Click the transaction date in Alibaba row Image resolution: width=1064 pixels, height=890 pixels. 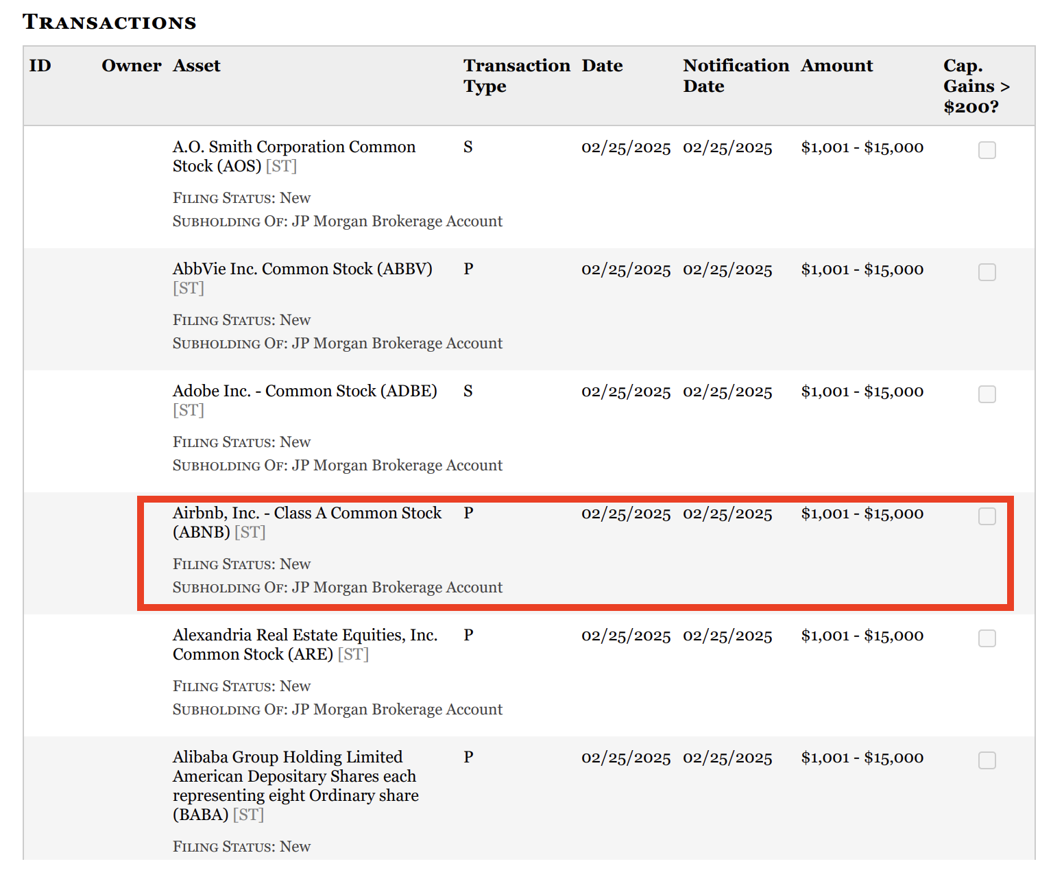pyautogui.click(x=626, y=758)
